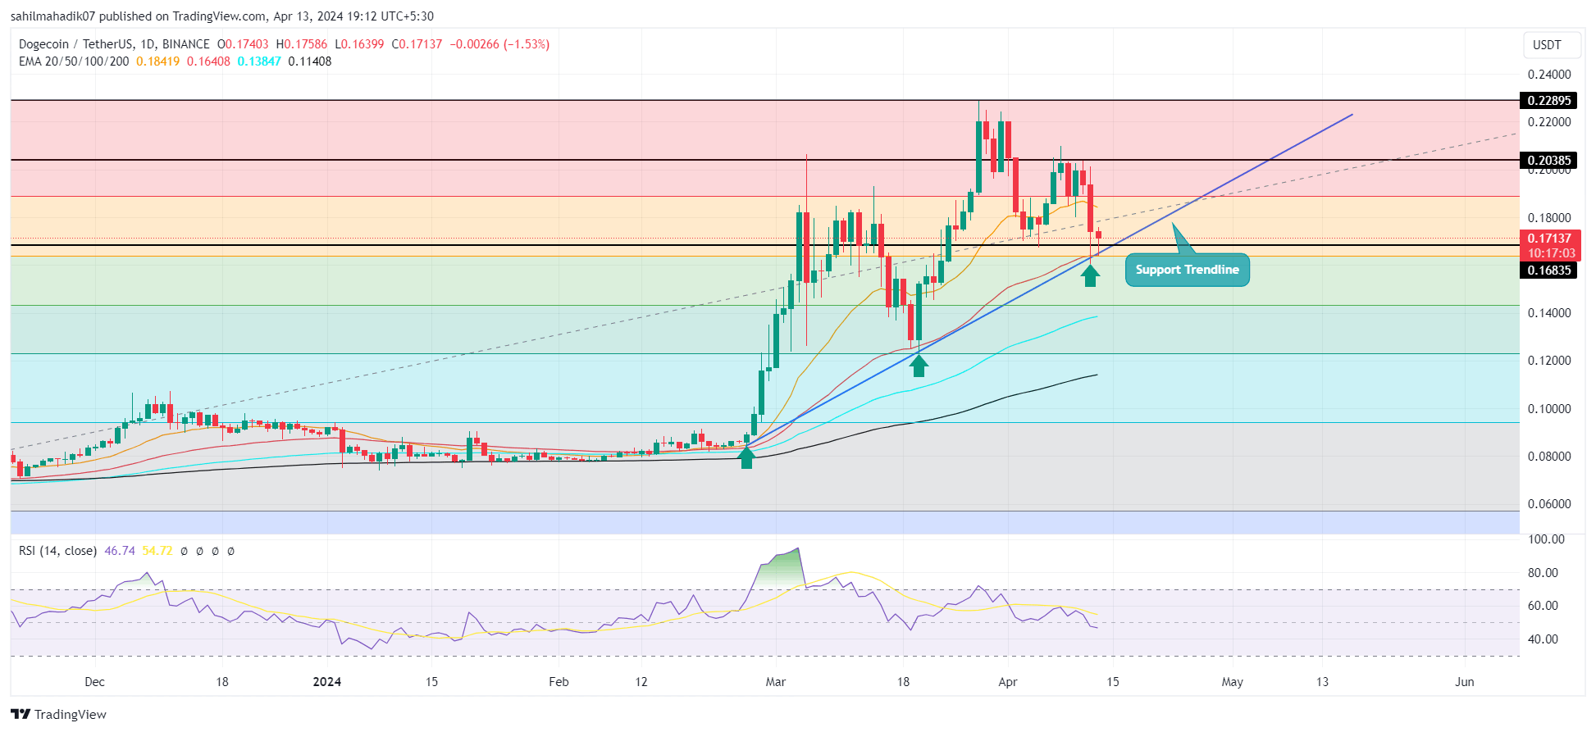Click the May date axis label
Viewport: 1596px width, 732px height.
pyautogui.click(x=1233, y=682)
